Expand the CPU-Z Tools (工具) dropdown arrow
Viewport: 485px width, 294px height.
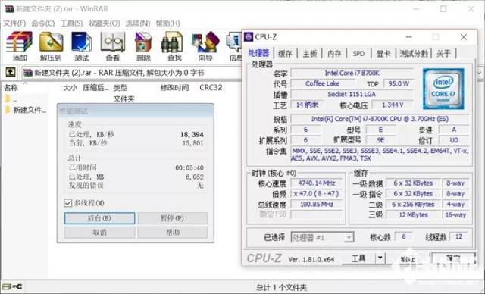(380, 258)
